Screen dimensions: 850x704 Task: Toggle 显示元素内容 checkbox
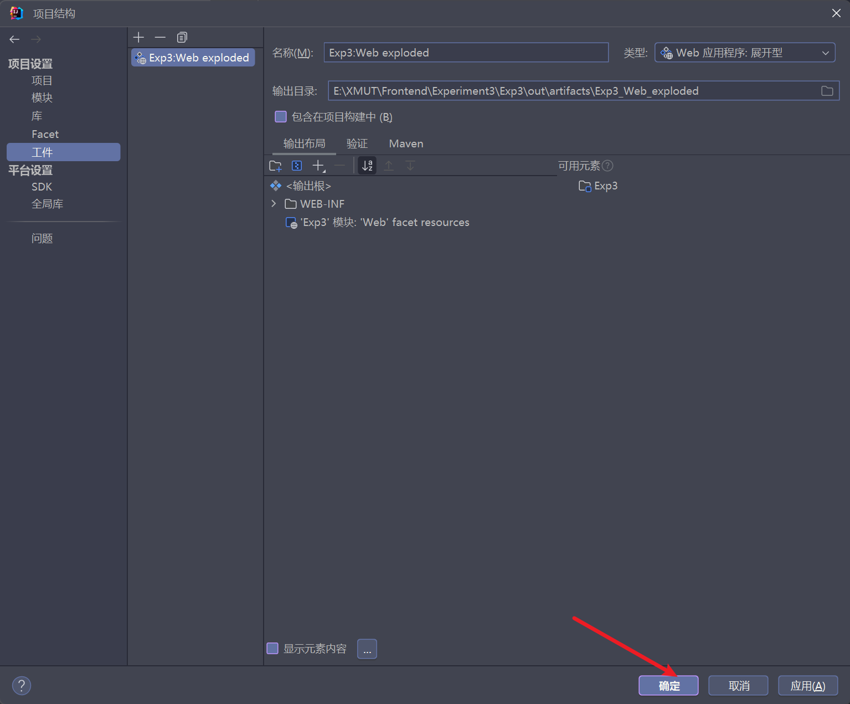click(272, 649)
